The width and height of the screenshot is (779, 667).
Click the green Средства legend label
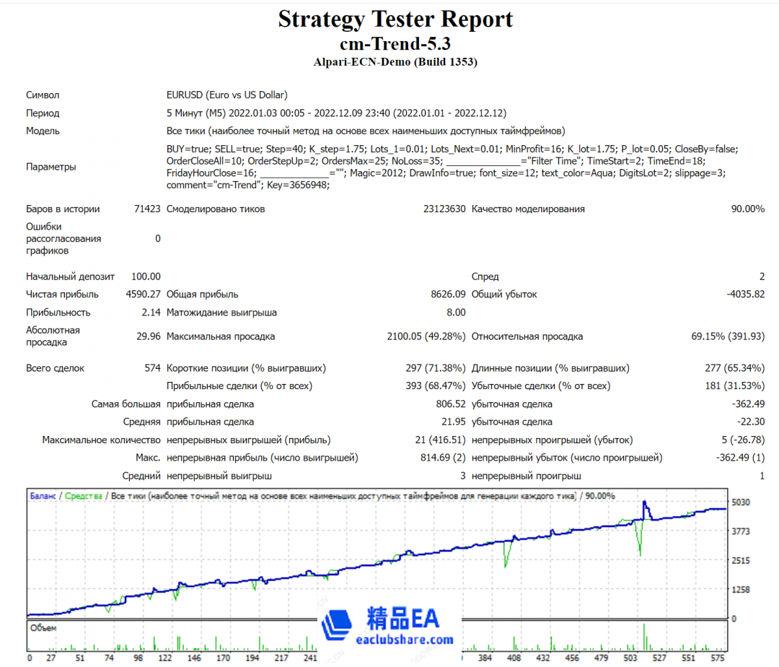tap(84, 496)
